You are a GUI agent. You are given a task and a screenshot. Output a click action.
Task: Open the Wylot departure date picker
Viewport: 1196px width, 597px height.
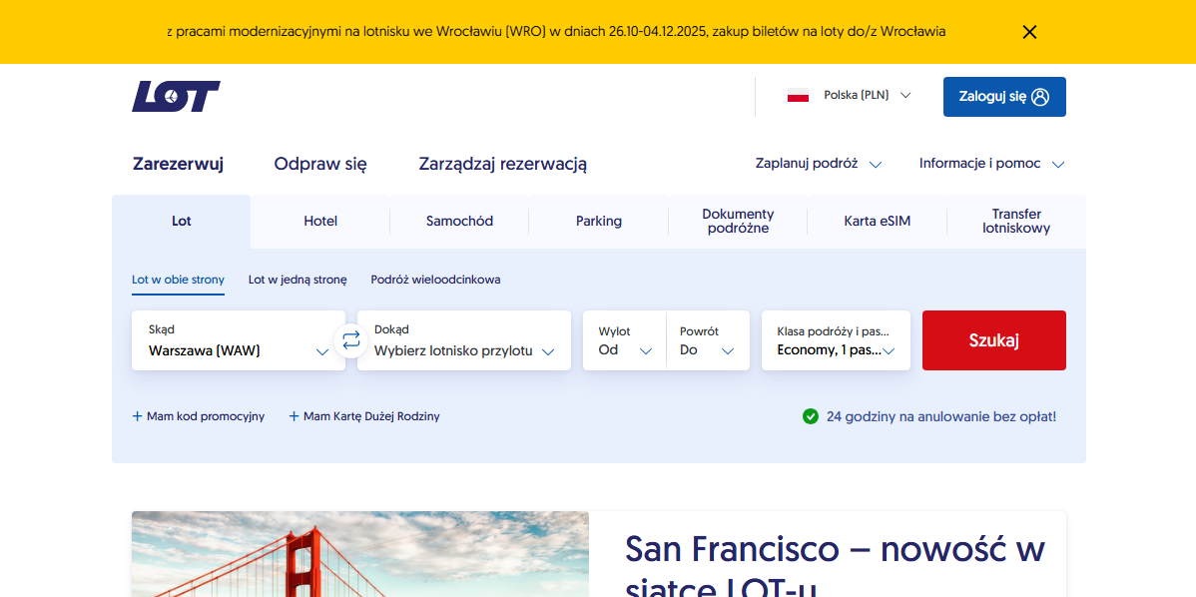(624, 340)
